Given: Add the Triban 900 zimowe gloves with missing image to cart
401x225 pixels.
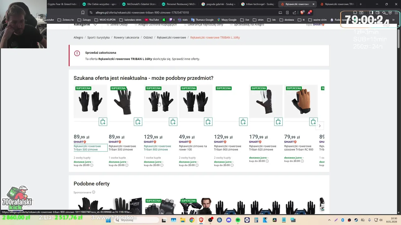Looking at the screenshot, I should [243, 122].
